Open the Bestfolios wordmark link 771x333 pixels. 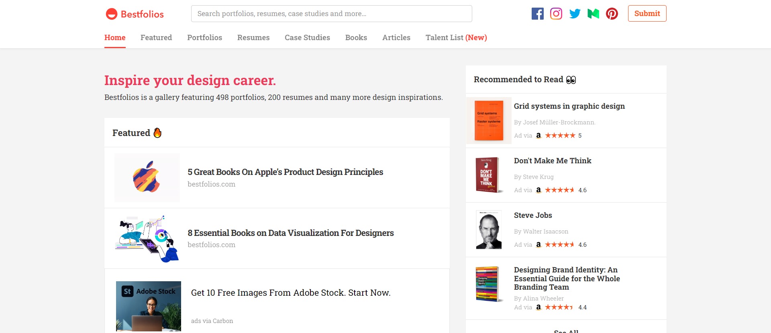pos(142,14)
